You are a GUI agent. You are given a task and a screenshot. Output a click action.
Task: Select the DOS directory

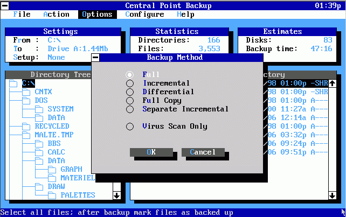click(x=41, y=101)
